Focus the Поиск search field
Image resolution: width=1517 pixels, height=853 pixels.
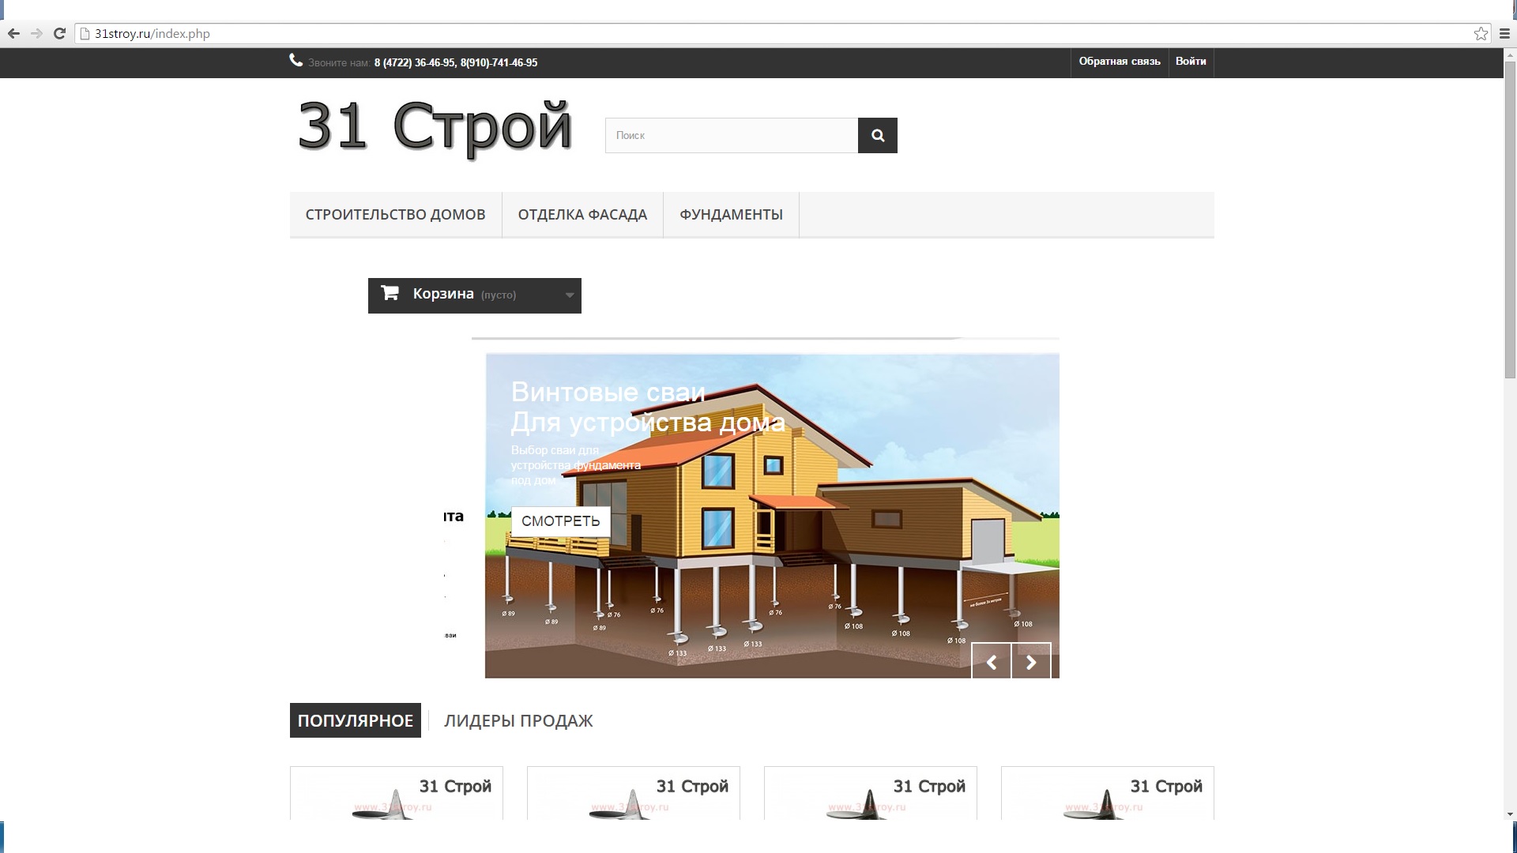(731, 135)
